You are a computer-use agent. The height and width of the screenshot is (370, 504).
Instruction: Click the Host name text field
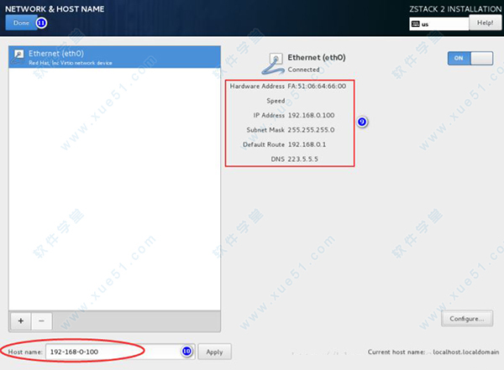109,352
